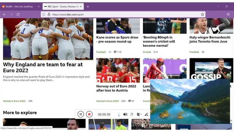Go back to previous page
This screenshot has width=234, height=132.
(4, 15)
